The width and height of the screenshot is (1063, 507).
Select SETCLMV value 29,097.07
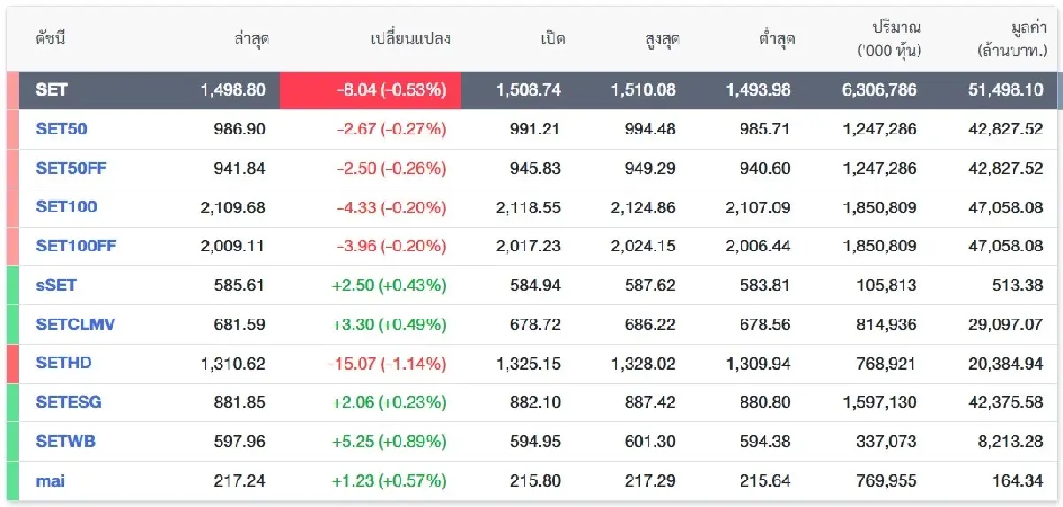click(1005, 325)
